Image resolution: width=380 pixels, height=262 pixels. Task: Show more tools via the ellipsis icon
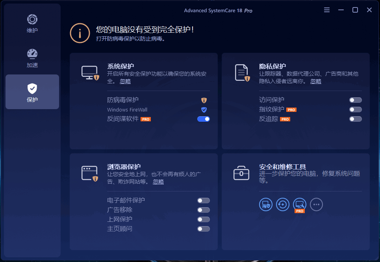[x=316, y=204]
